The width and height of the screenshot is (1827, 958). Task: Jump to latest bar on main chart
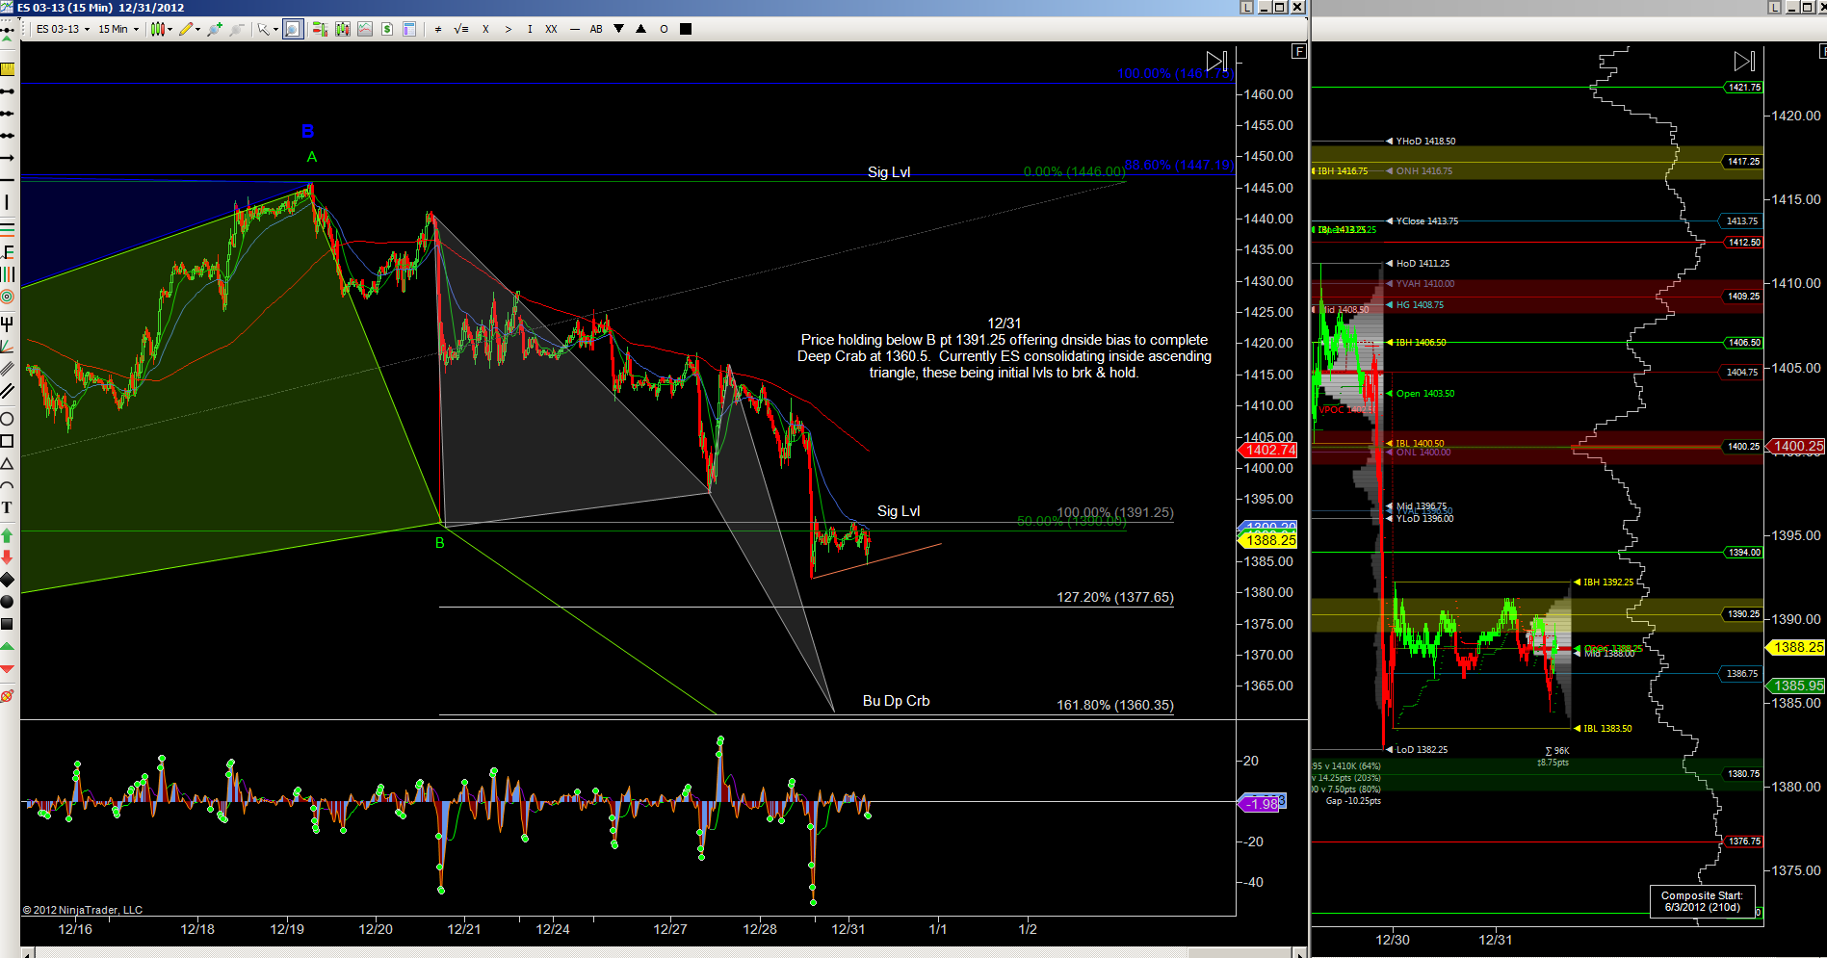click(1217, 61)
